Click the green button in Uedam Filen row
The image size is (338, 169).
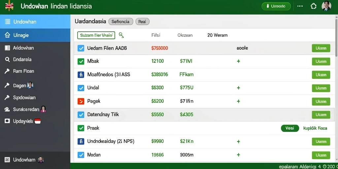321,48
